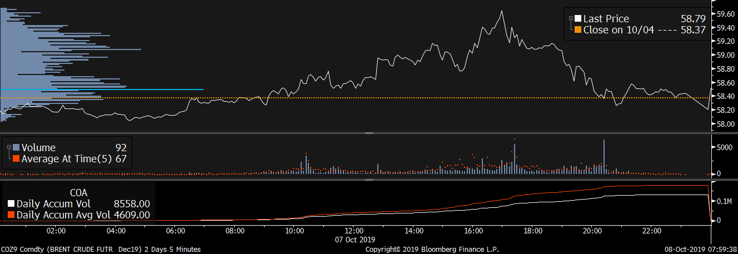Image resolution: width=738 pixels, height=254 pixels.
Task: Click the divider handle between price and volume panes
Action: (368, 133)
